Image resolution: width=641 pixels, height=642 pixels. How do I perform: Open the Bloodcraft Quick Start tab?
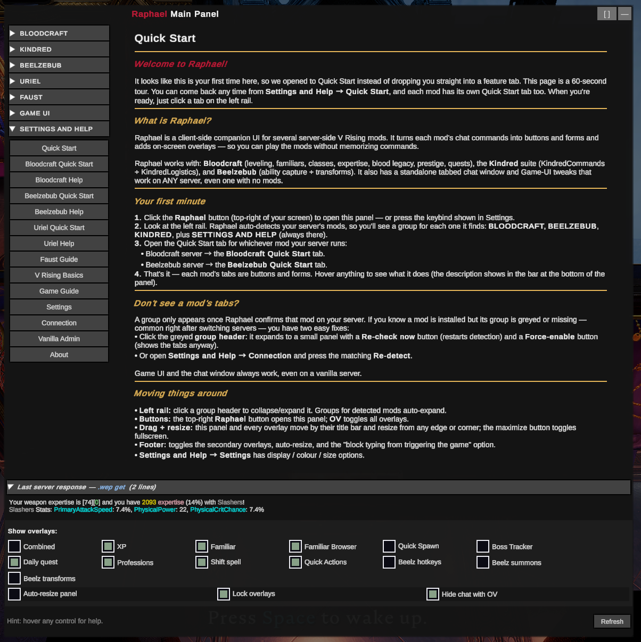59,164
